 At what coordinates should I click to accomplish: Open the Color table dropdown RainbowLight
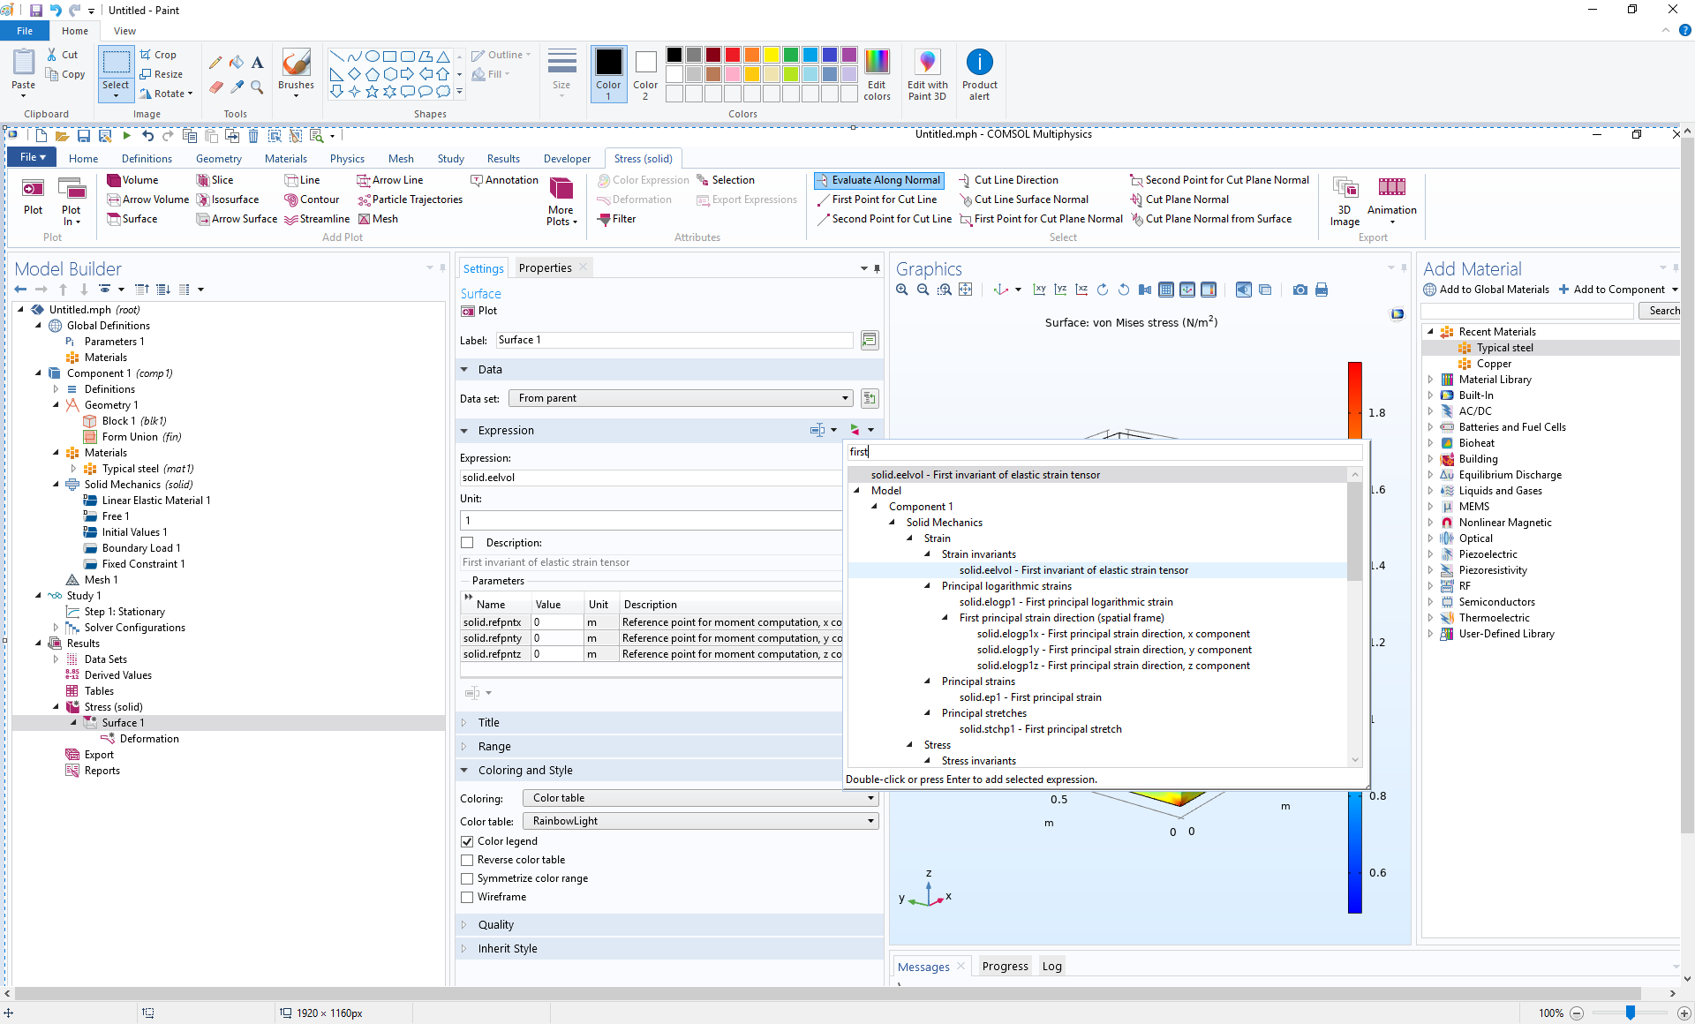pos(702,821)
